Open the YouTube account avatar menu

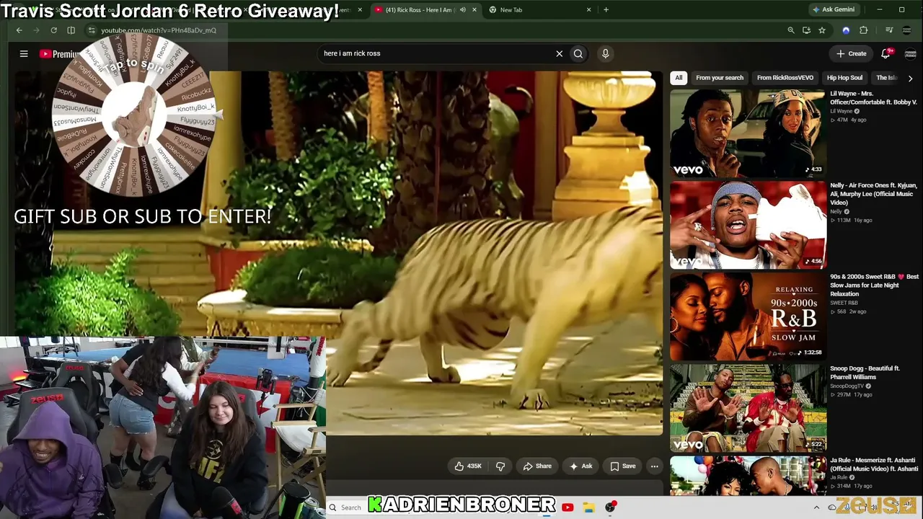(x=910, y=53)
